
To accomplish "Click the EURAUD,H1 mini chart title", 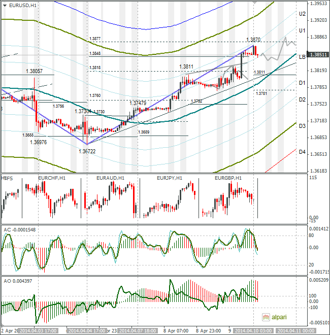I will 110,178.
